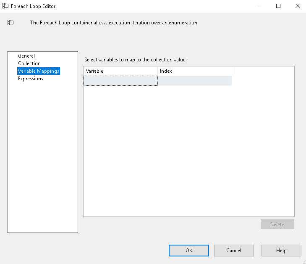Click the Variable column header
Screen dimensions: 306x264
pos(120,71)
